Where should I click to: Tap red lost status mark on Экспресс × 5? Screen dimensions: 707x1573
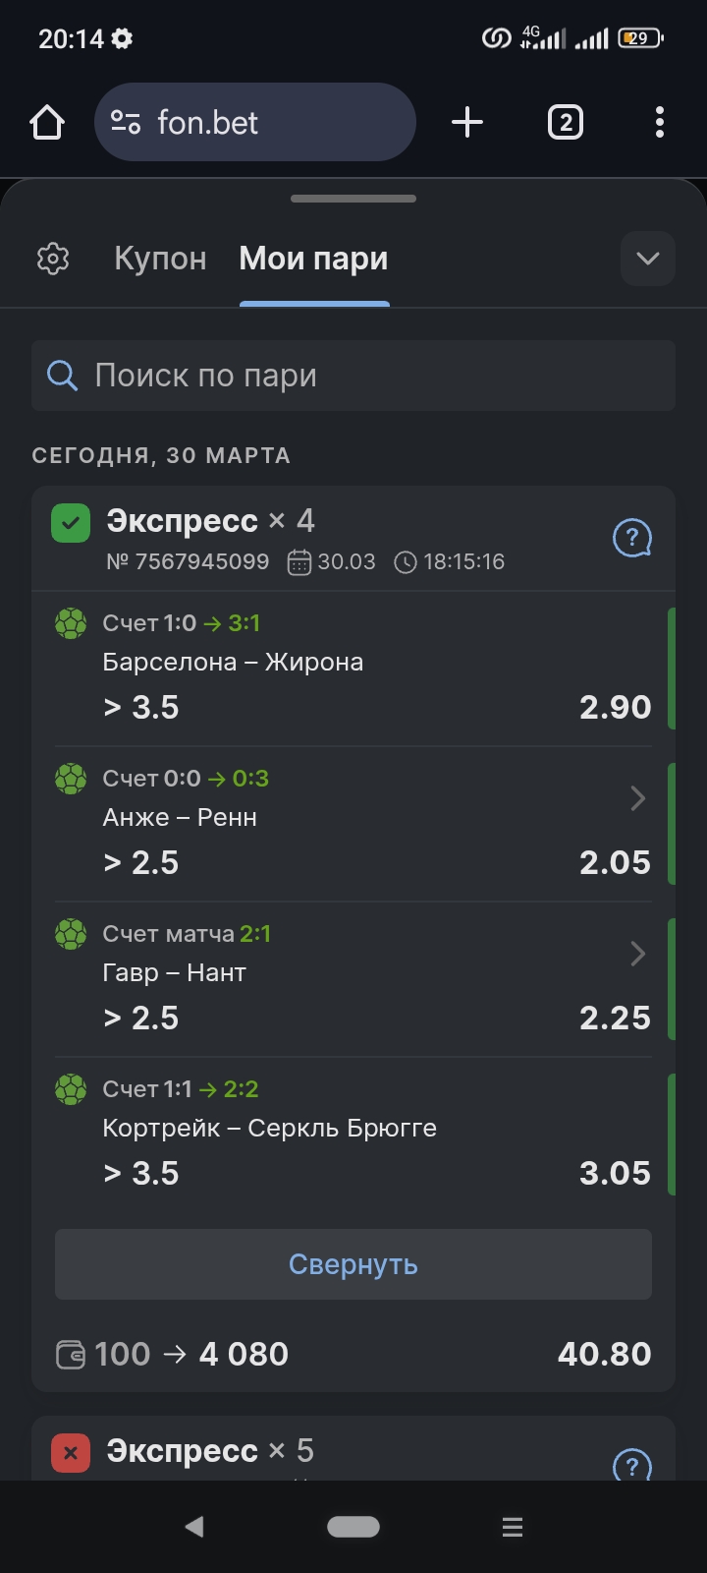(71, 1452)
